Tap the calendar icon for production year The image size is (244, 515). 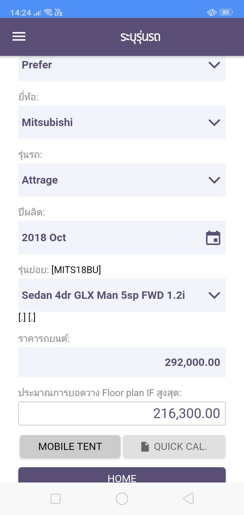213,238
